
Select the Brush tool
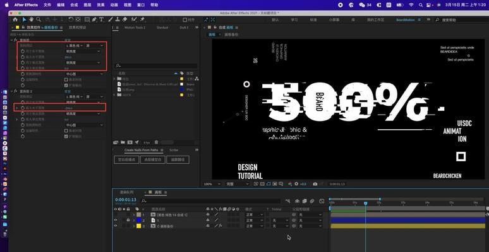pos(111,20)
